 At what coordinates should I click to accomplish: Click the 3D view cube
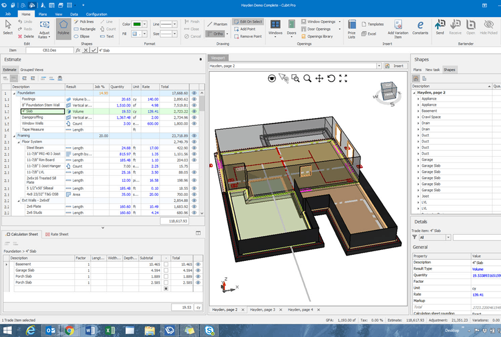click(x=389, y=91)
